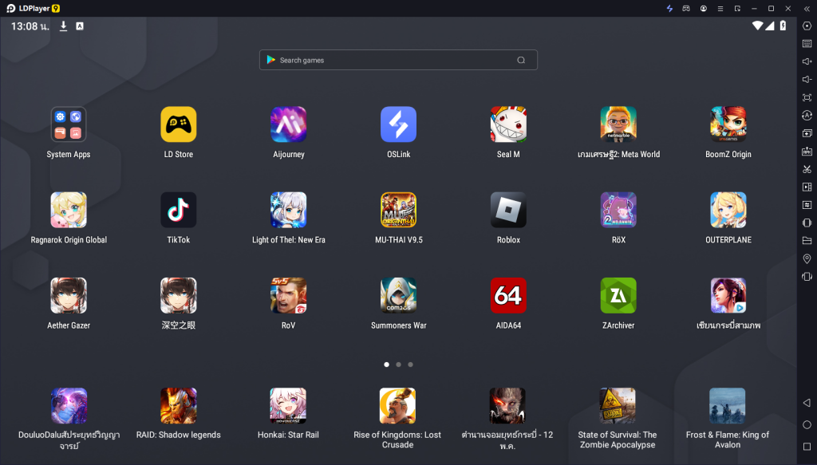Image resolution: width=817 pixels, height=465 pixels.
Task: Launch Summoners War
Action: point(397,295)
